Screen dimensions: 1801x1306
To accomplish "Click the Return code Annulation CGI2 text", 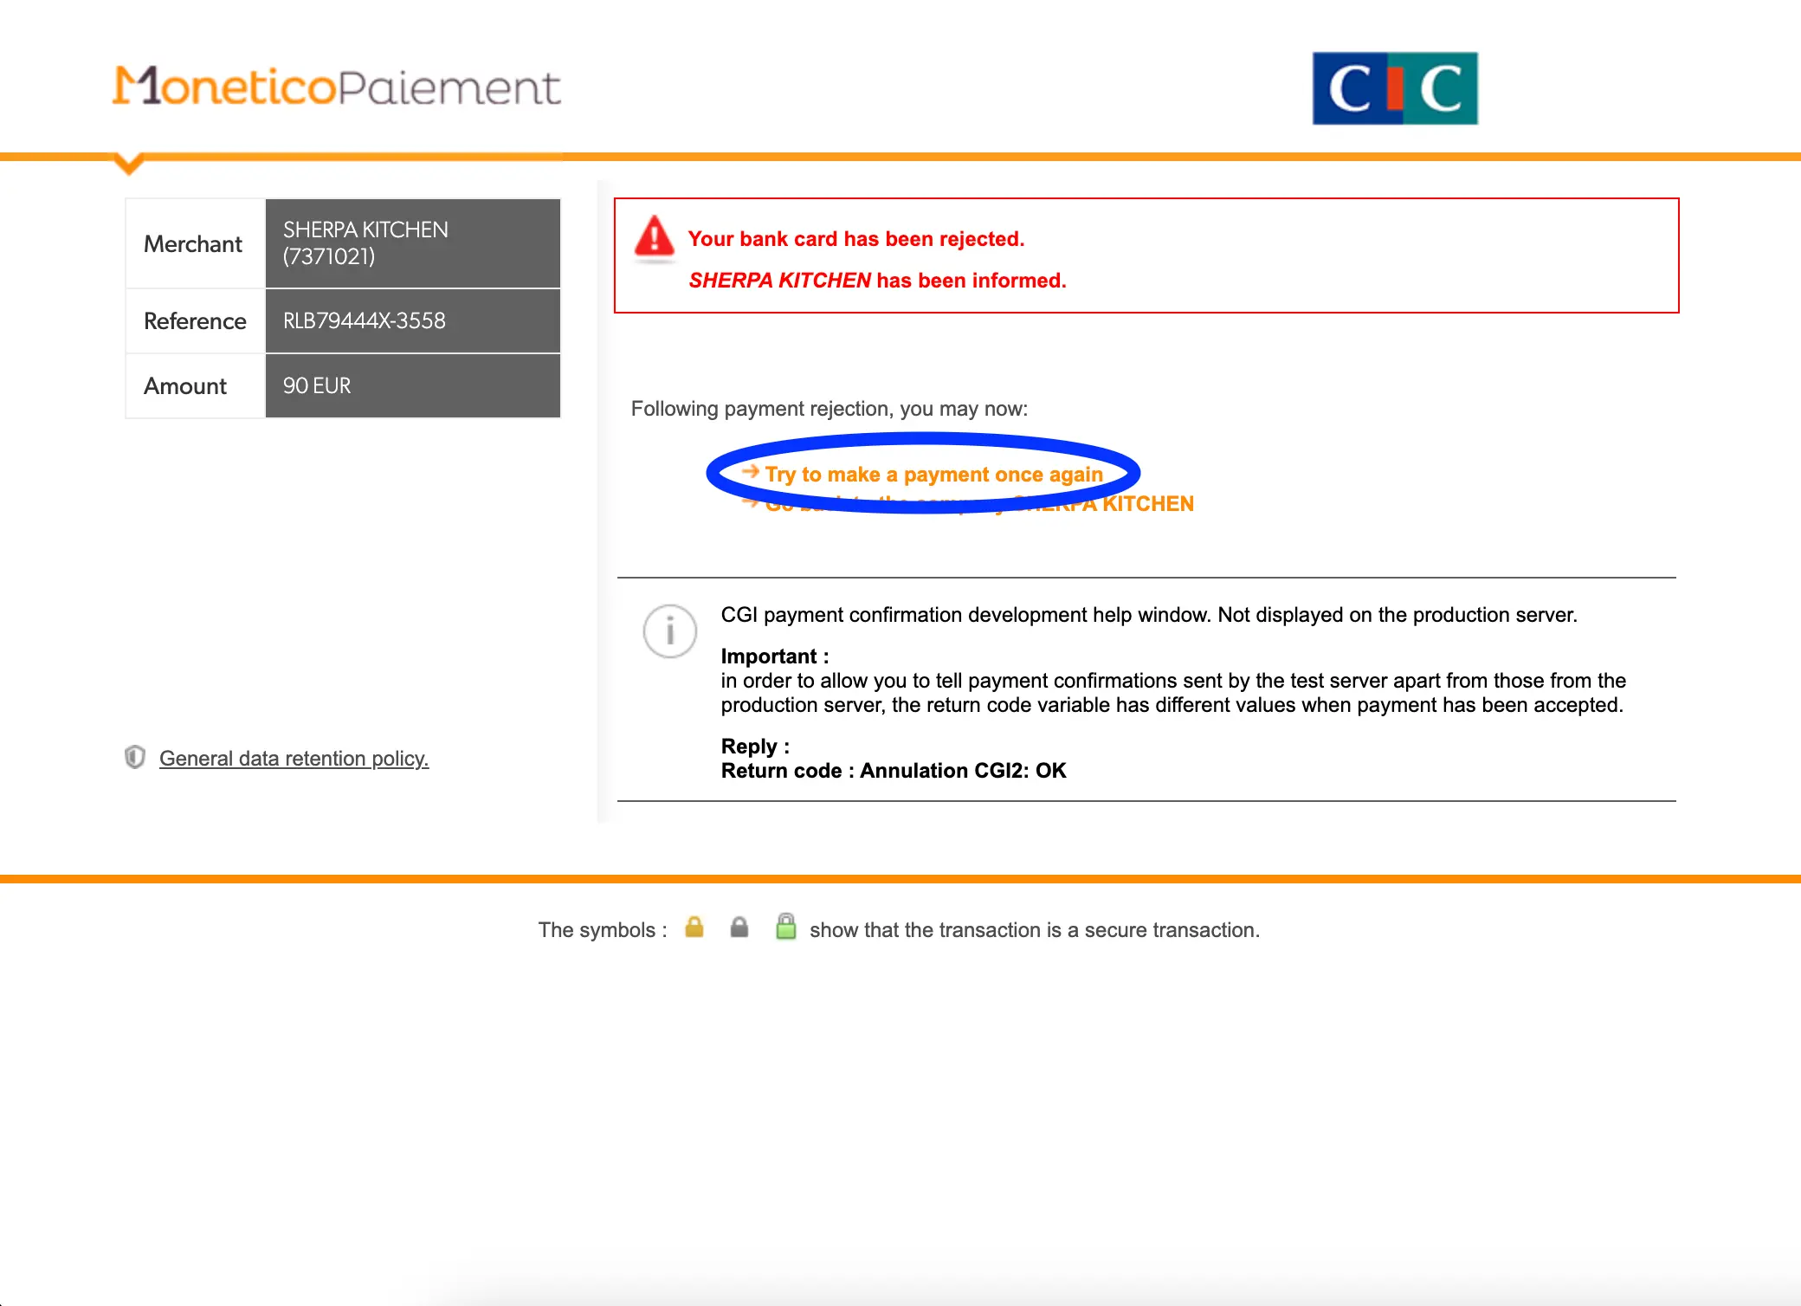I will pos(893,770).
